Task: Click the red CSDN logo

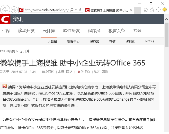Action: (5, 19)
